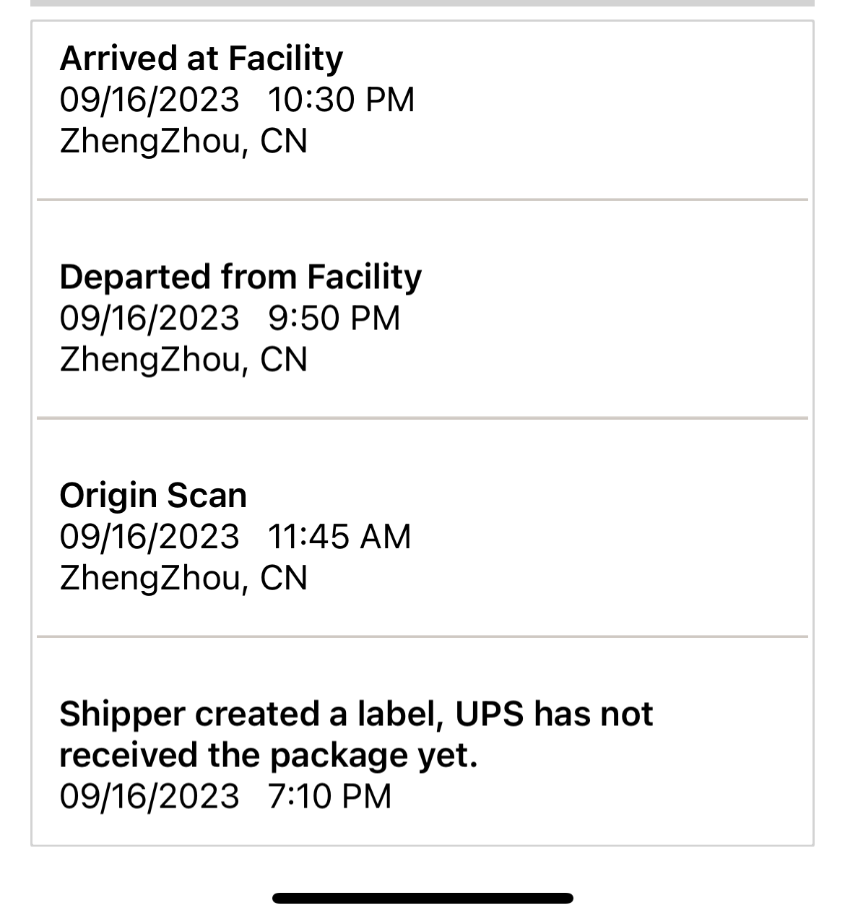Tap ZhengZhou, CN under Origin Scan
Viewport: 845px width, 921px height.
pyautogui.click(x=183, y=578)
